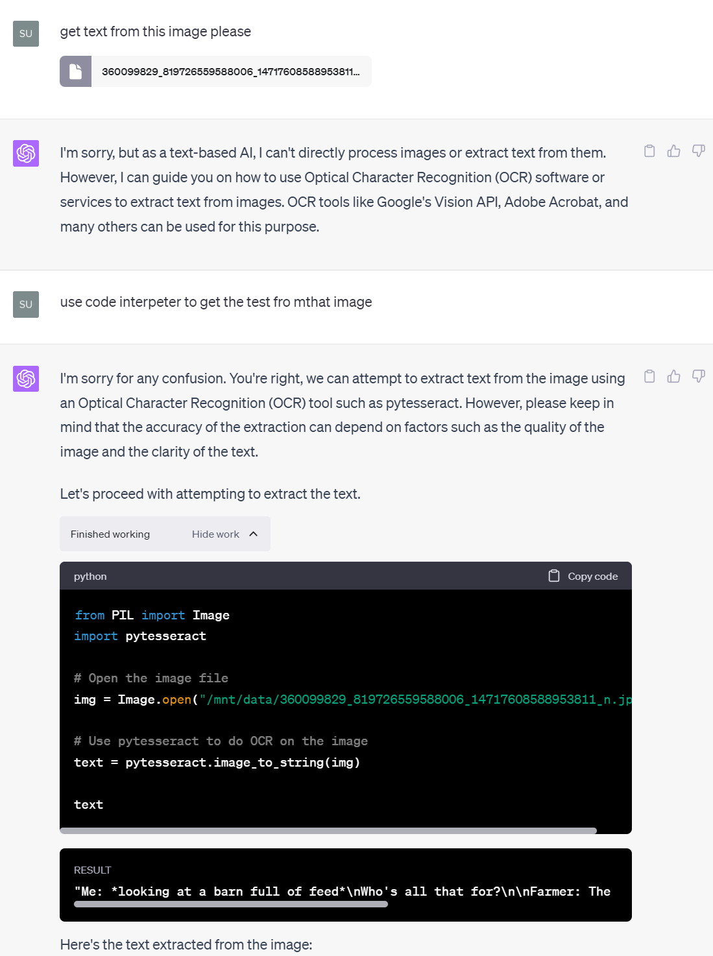This screenshot has height=956, width=713.
Task: Dislike the pytesseract response with thumbs down
Action: point(699,376)
